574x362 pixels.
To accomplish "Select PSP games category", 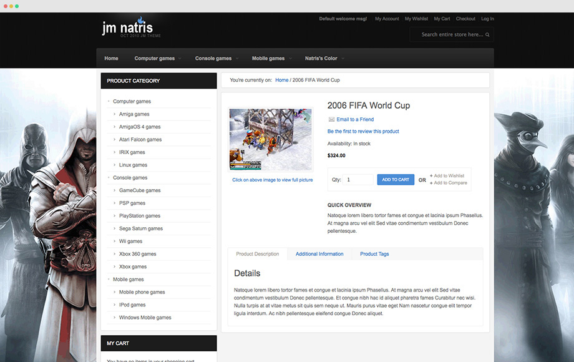I will (132, 203).
